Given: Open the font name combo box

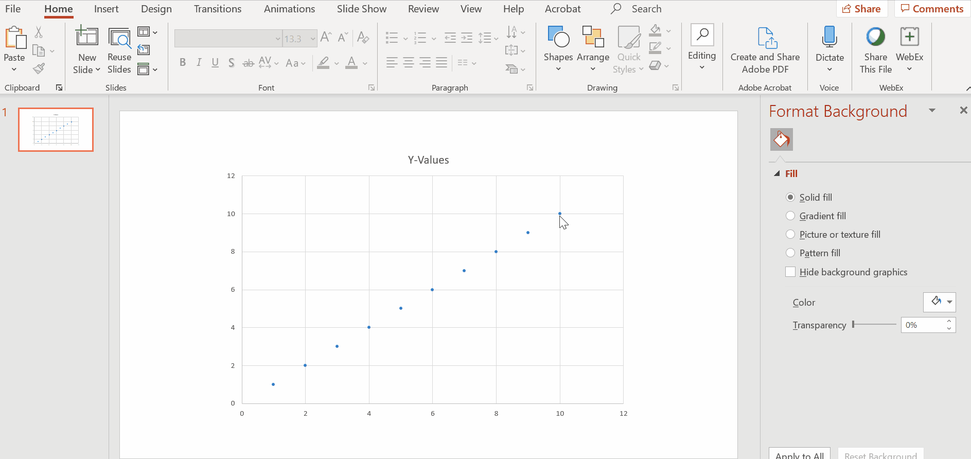Looking at the screenshot, I should (x=228, y=39).
